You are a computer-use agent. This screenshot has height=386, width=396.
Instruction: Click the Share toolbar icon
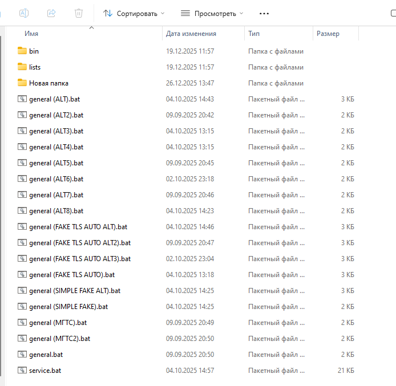[51, 13]
